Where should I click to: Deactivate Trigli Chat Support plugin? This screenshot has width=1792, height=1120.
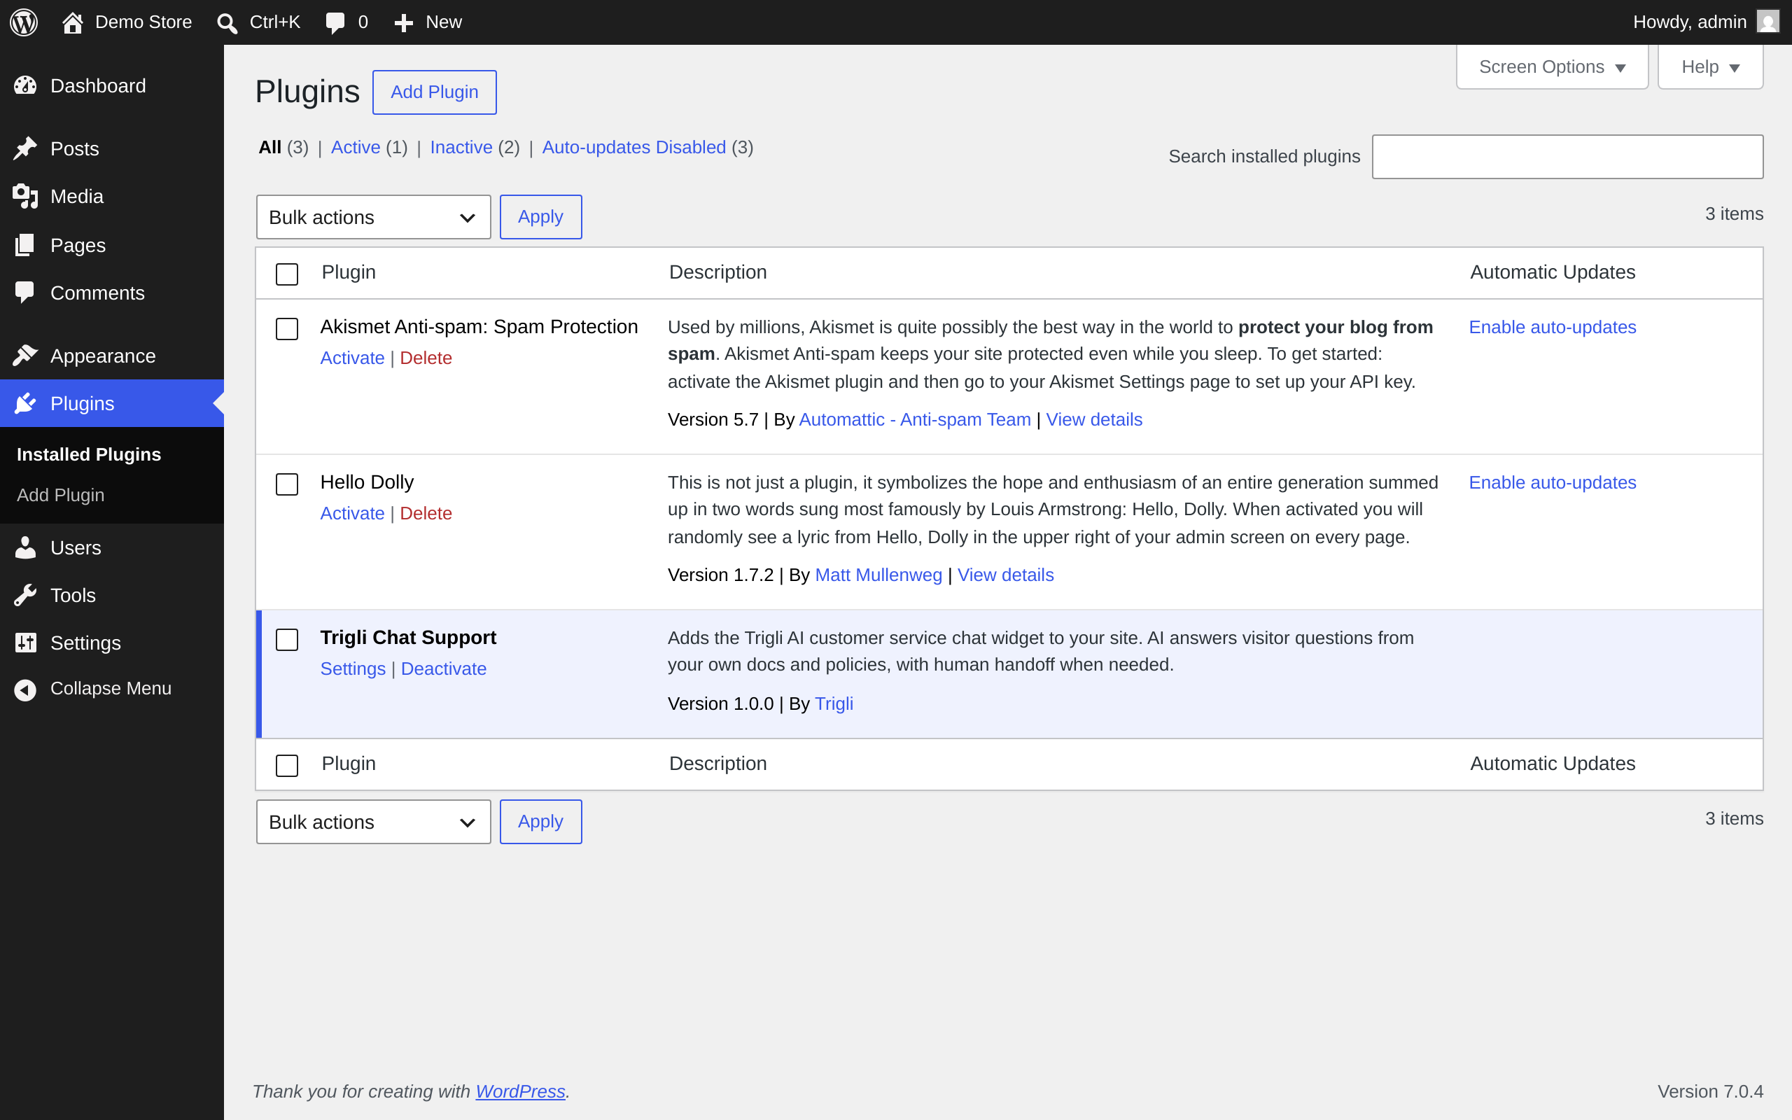click(444, 669)
